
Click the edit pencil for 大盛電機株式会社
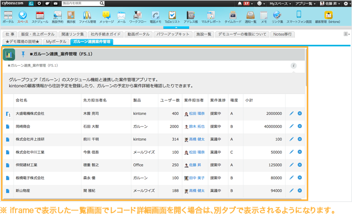[292, 114]
